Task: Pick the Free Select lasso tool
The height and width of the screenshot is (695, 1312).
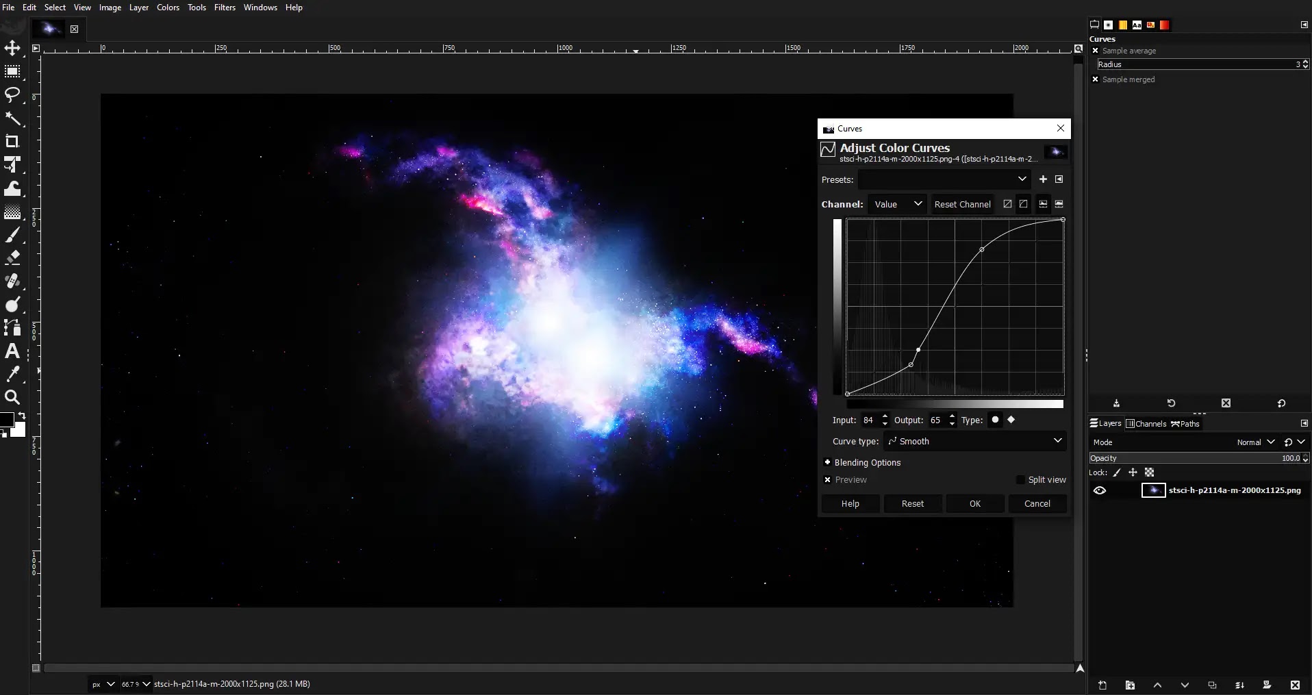Action: pos(12,94)
